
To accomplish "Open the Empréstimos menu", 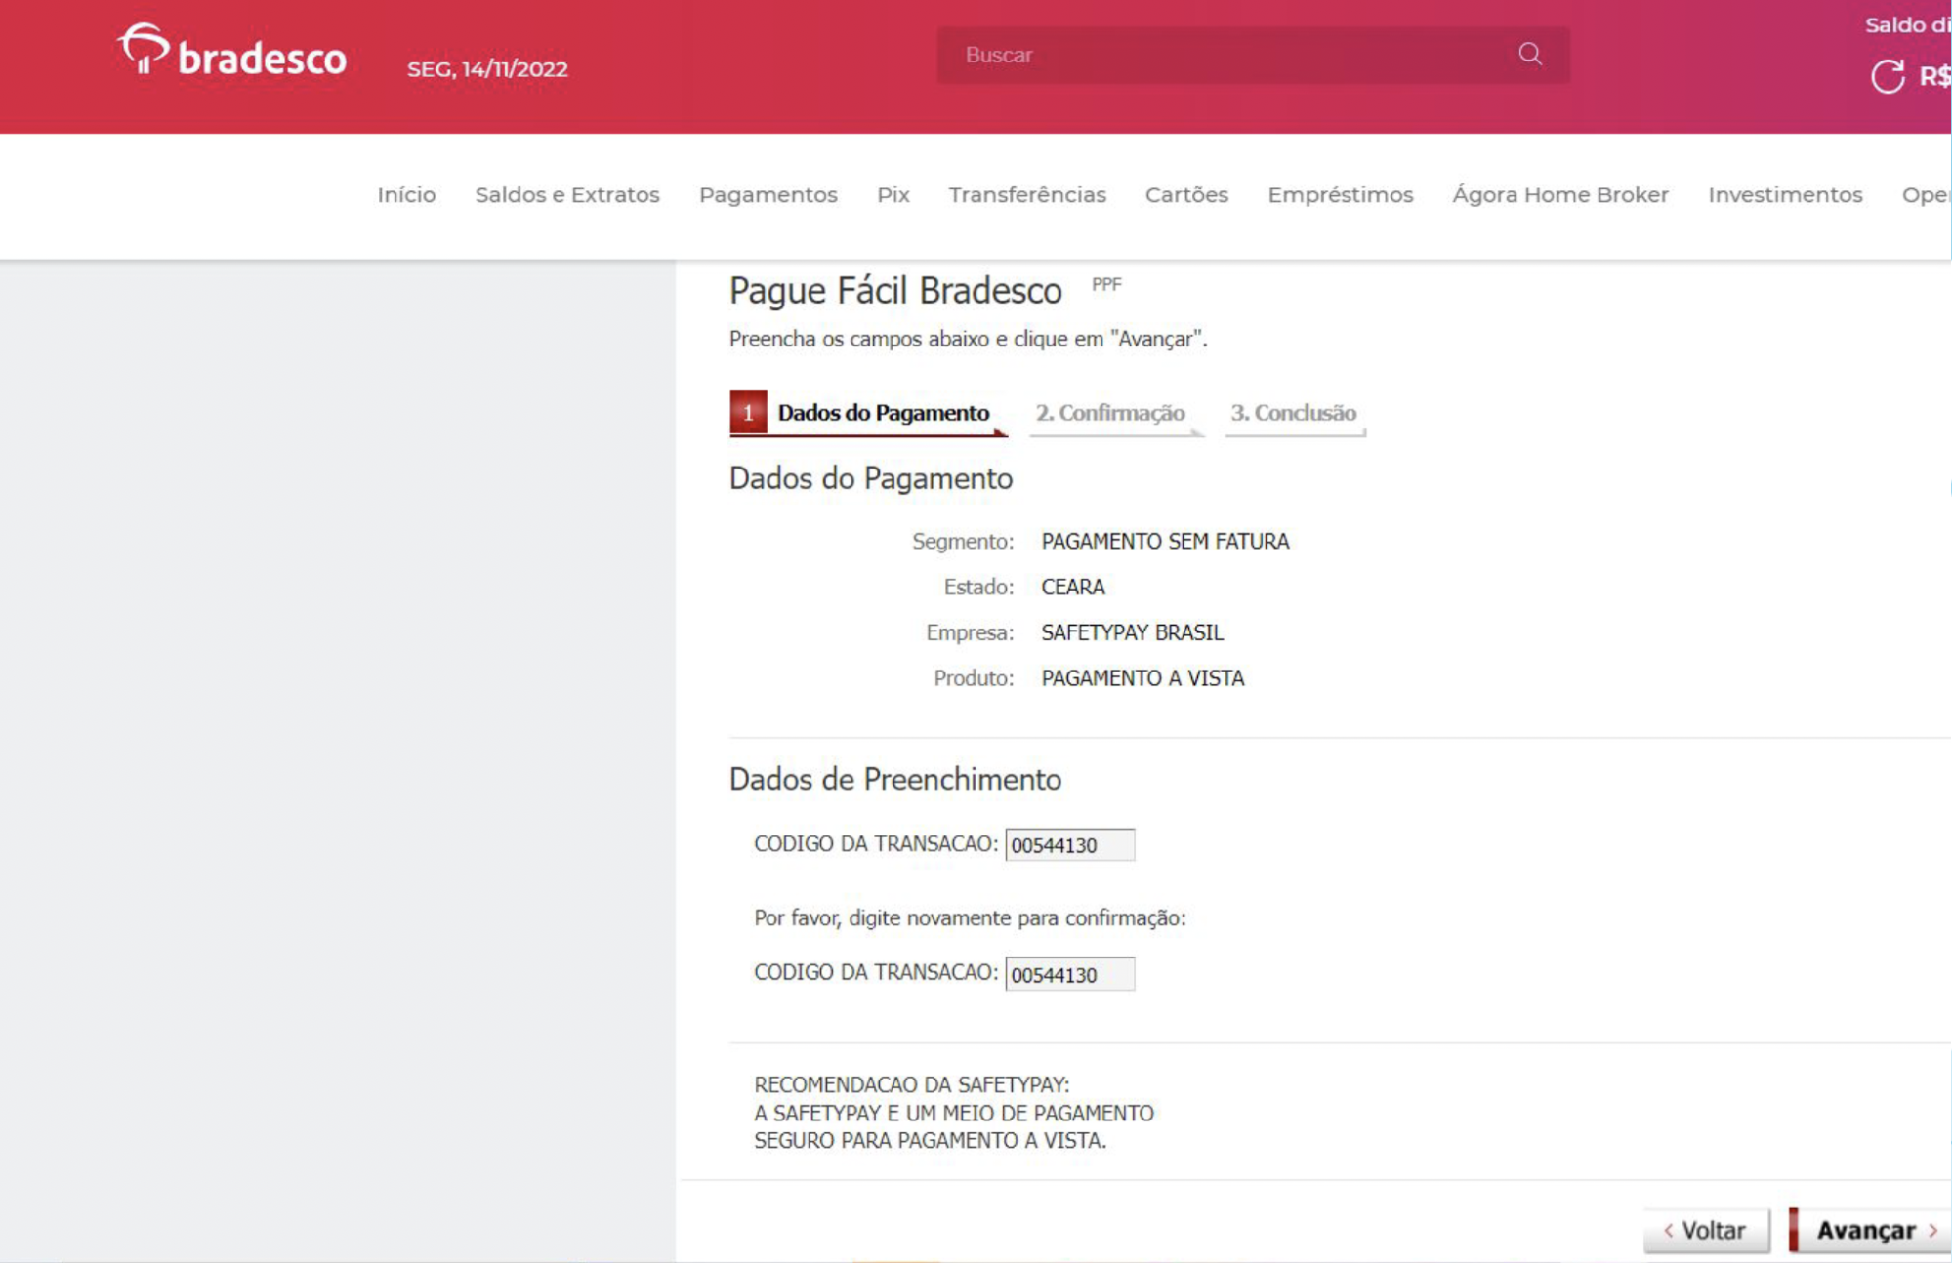I will click(1340, 194).
